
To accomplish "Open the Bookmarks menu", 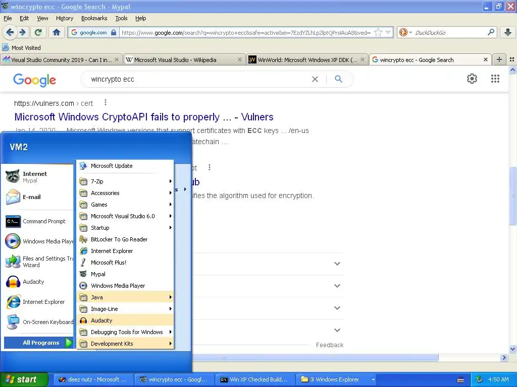I will point(94,18).
